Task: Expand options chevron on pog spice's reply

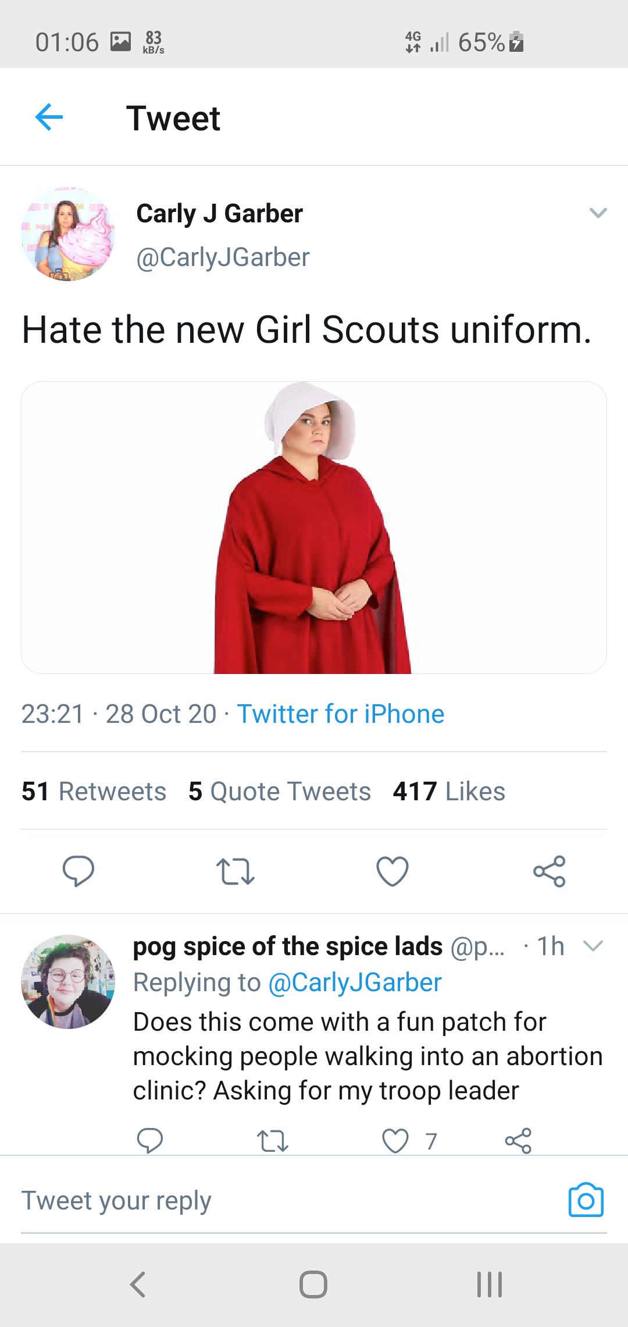Action: click(x=593, y=946)
